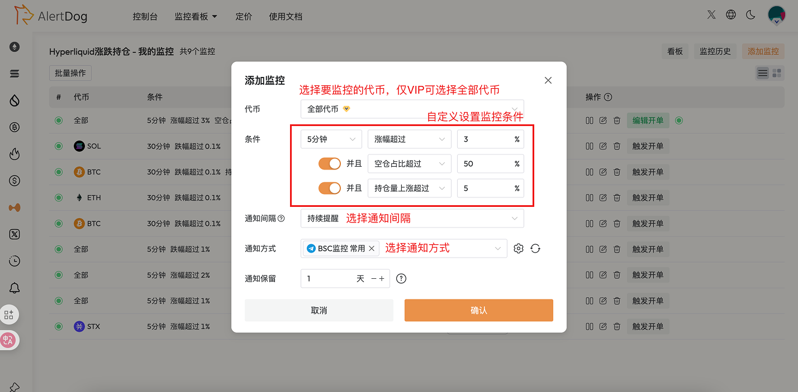The width and height of the screenshot is (798, 392).
Task: Open the 定价 nav item
Action: pos(244,16)
